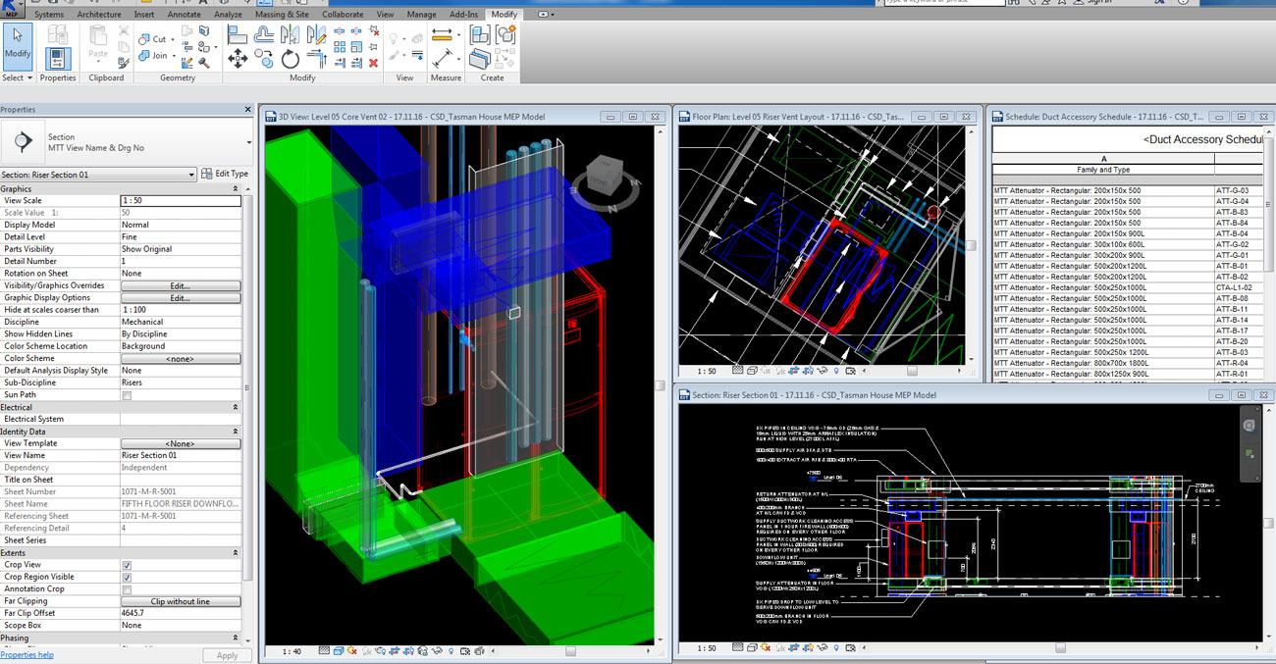
Task: Click the Riser Section view horizontal scrollbar
Action: 1060,648
